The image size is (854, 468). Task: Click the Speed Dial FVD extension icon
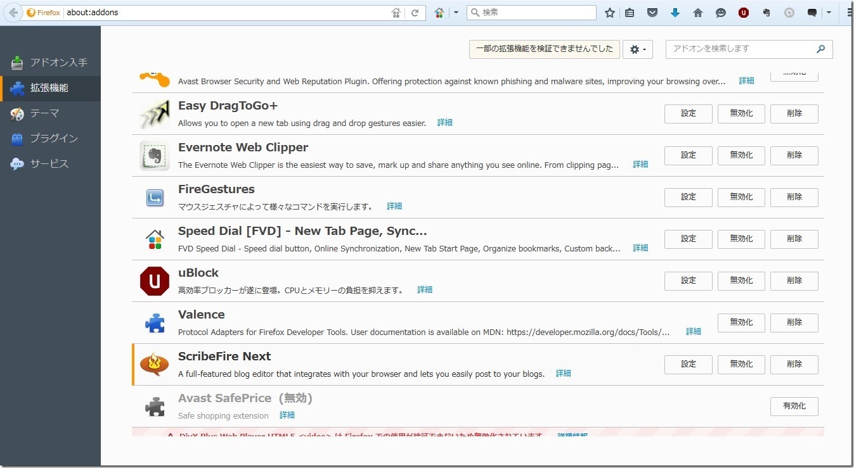(x=155, y=239)
